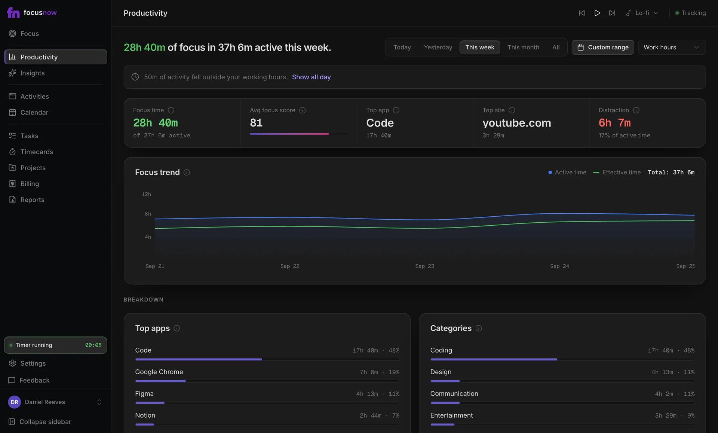Screen dimensions: 718x433
Task: Open Timecards in sidebar
Action: 55,152
